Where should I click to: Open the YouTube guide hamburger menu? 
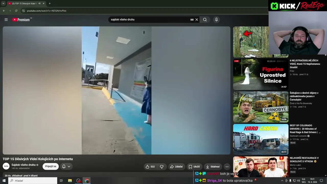click(6, 20)
